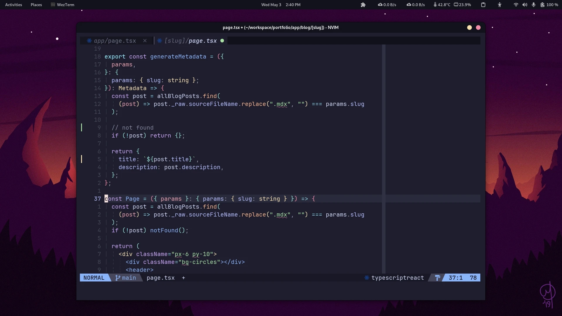562x316 pixels.
Task: Click the bg-circles div line
Action: tap(185, 262)
